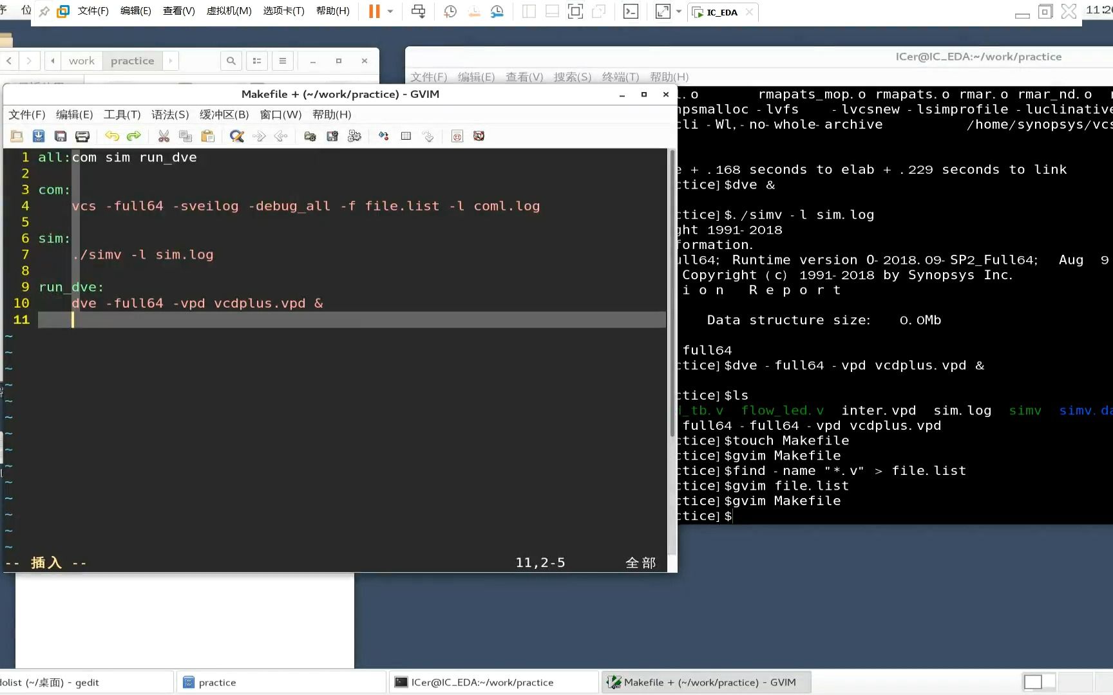Click the Print icon in GVIM toolbar
Viewport: 1113px width, 695px height.
(x=82, y=136)
